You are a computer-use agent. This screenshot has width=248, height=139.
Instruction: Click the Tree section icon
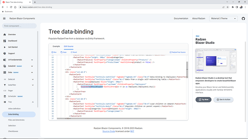coord(5,102)
